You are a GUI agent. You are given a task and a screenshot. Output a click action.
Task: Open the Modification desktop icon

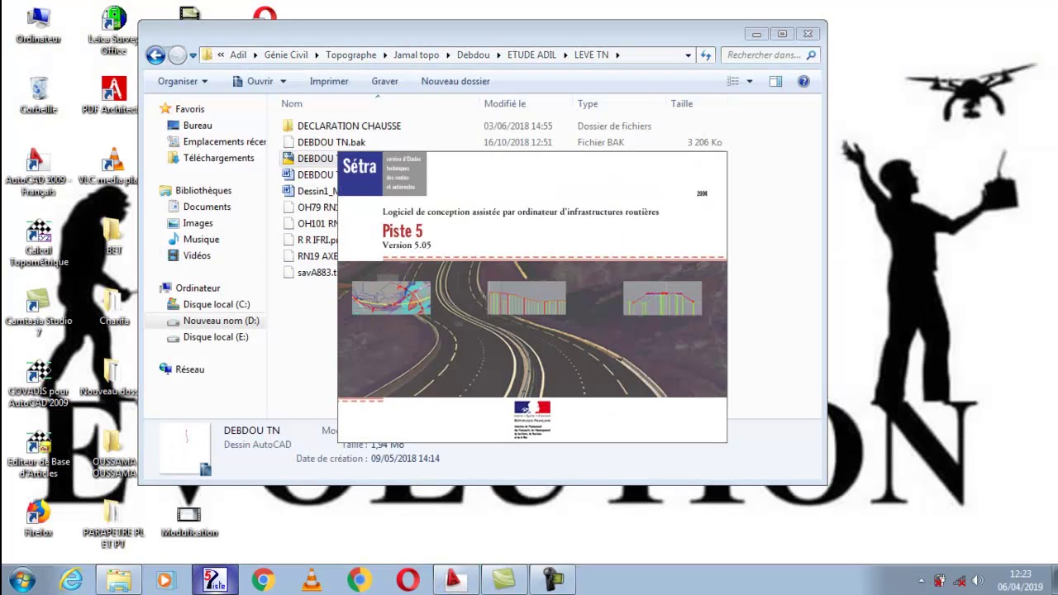[x=189, y=521]
